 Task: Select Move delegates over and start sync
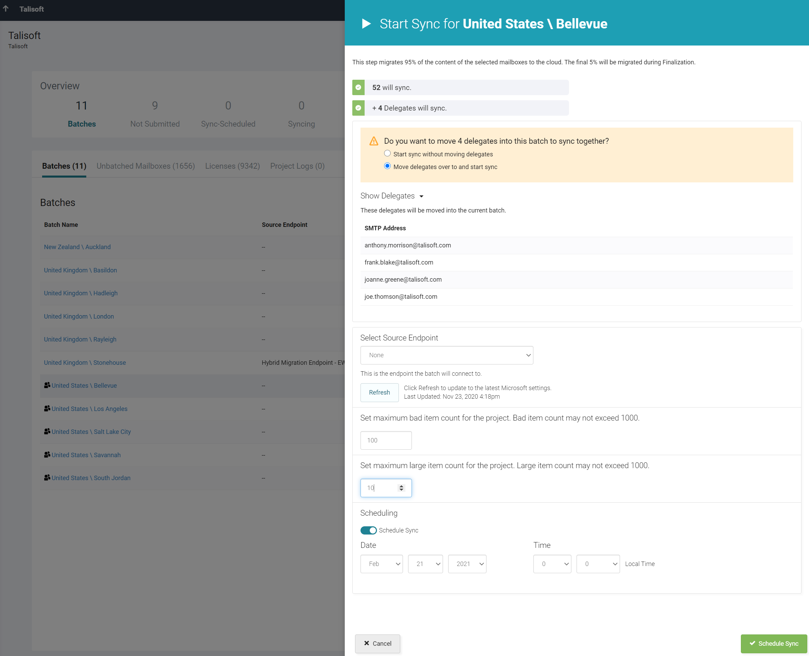387,166
